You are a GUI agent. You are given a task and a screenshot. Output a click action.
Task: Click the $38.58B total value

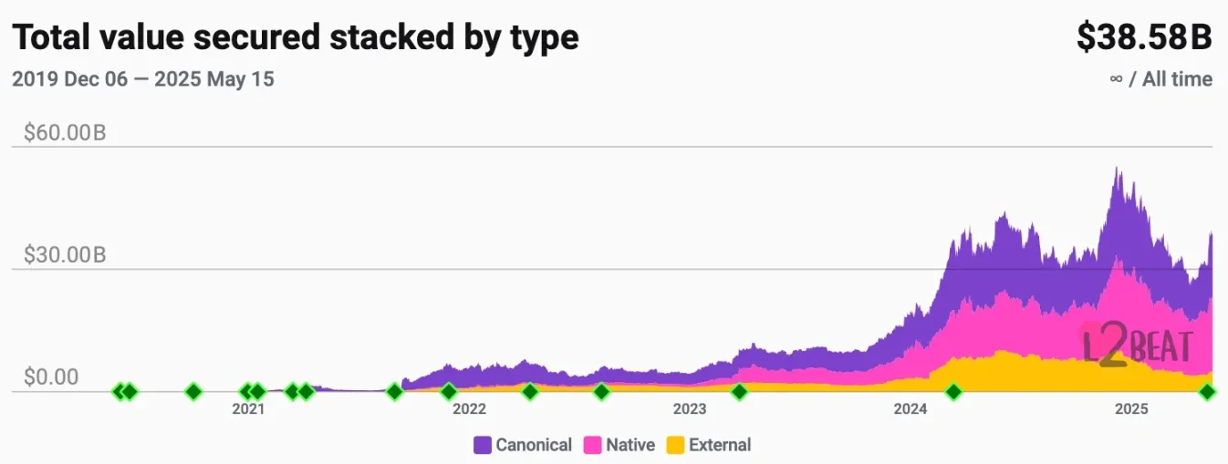pos(1144,36)
